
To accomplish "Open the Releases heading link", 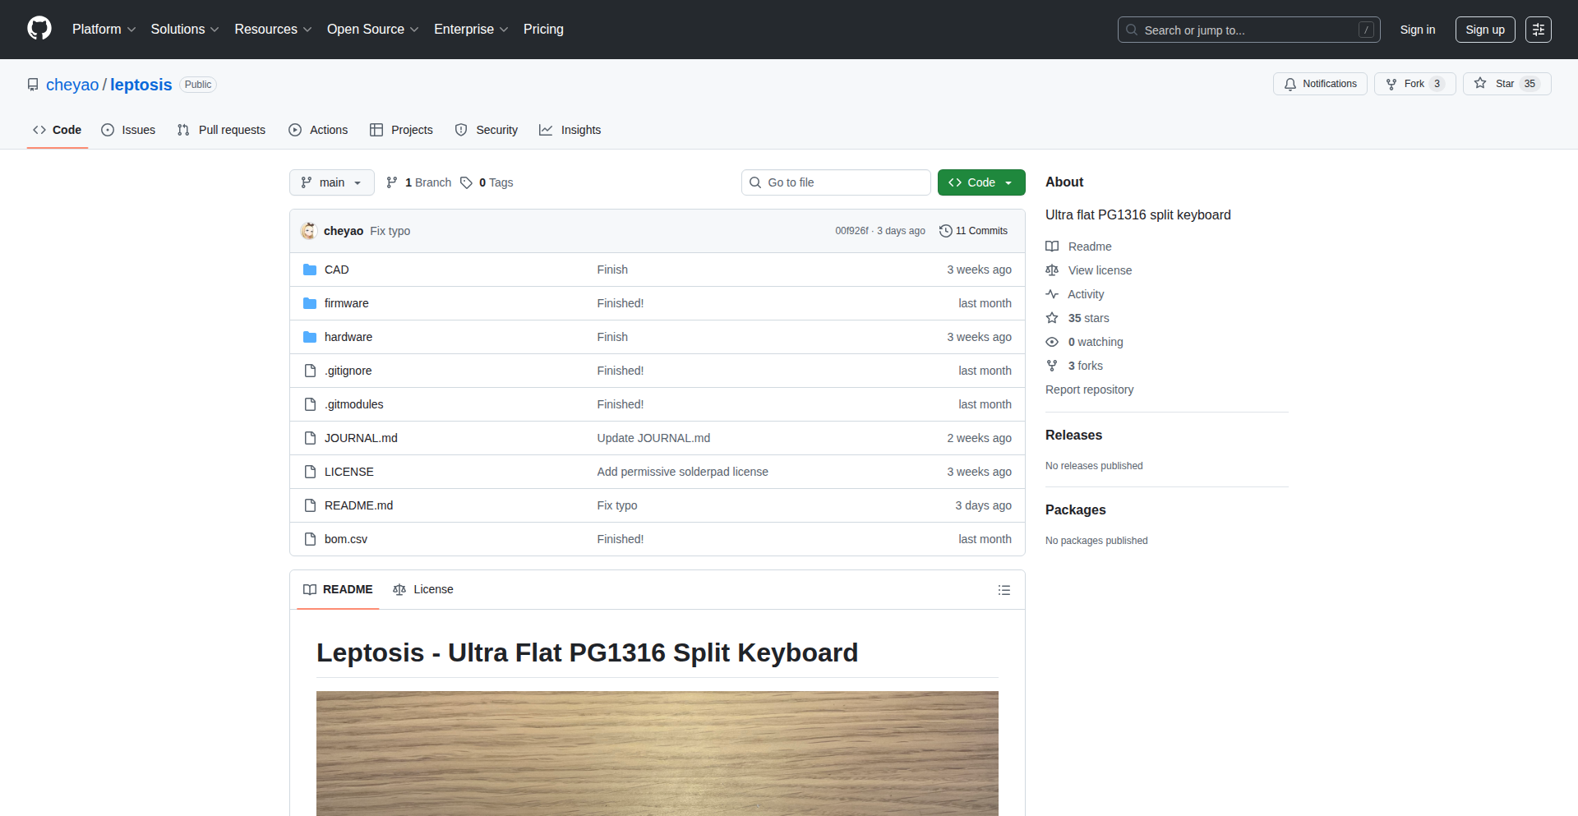I will (1073, 435).
